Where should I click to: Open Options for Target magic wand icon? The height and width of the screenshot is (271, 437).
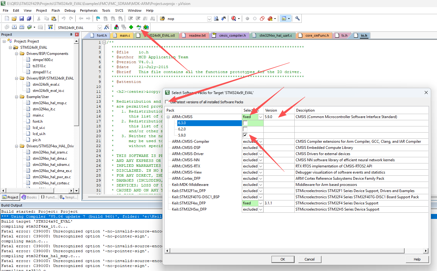click(107, 27)
